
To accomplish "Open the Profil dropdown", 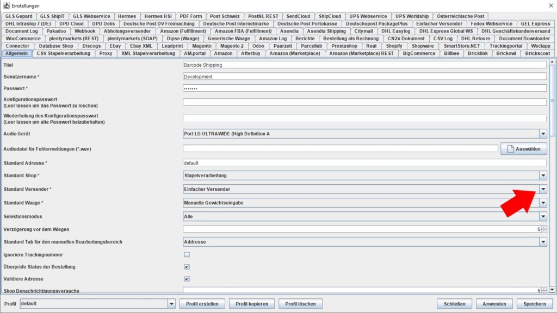I will click(x=171, y=304).
